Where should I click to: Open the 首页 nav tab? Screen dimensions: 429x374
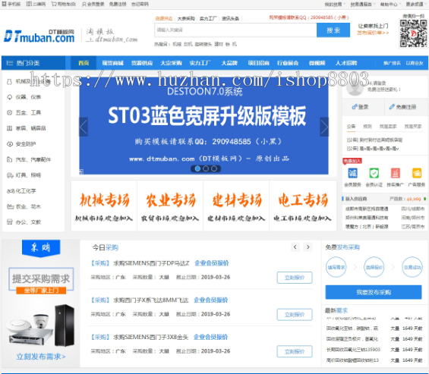(x=84, y=63)
